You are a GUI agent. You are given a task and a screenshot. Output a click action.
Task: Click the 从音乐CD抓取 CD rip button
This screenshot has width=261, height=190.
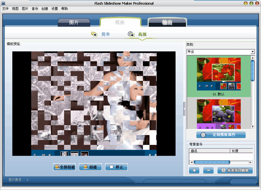pos(235,170)
